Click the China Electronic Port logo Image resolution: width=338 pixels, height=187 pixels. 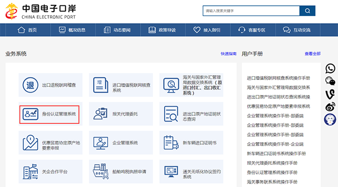pos(41,12)
